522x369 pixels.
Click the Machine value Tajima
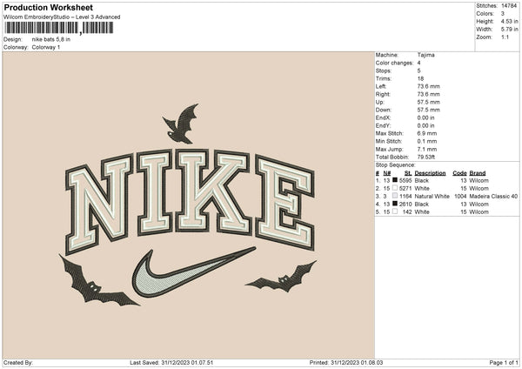click(x=425, y=55)
